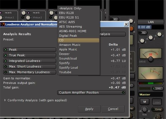Image resolution: width=166 pixels, height=119 pixels.
Task: Click the True Peak delta +0.47 dB value
Action: [x=118, y=55]
